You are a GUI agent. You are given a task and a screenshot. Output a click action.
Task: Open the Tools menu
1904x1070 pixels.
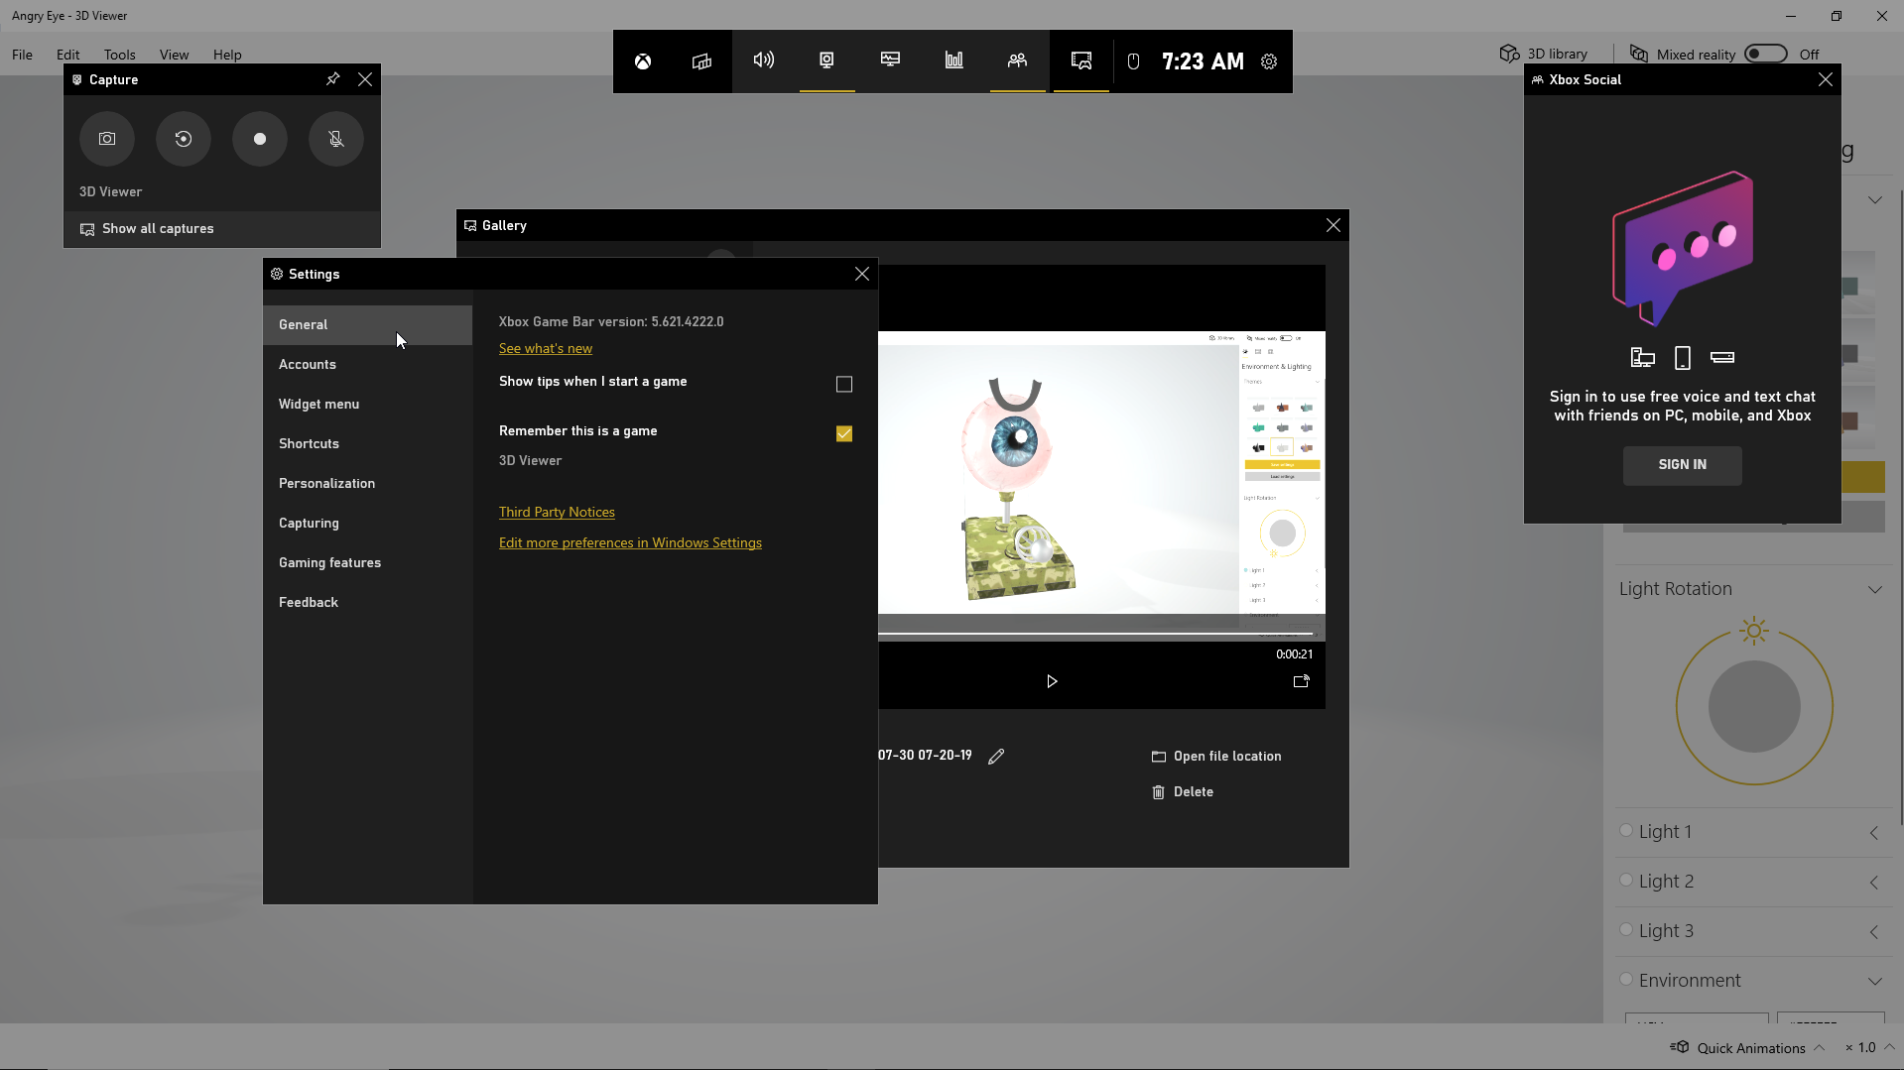tap(119, 55)
